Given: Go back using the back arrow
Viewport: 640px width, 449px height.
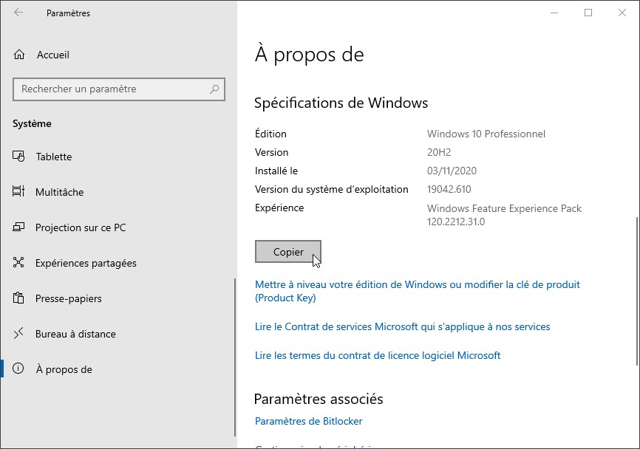Looking at the screenshot, I should pos(18,13).
